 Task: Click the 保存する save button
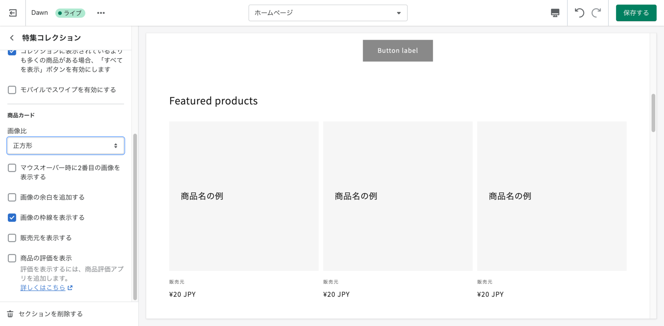tap(636, 13)
